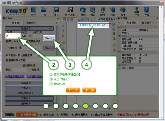Click the 插入 button beside 执行次数

pyautogui.click(x=49, y=38)
